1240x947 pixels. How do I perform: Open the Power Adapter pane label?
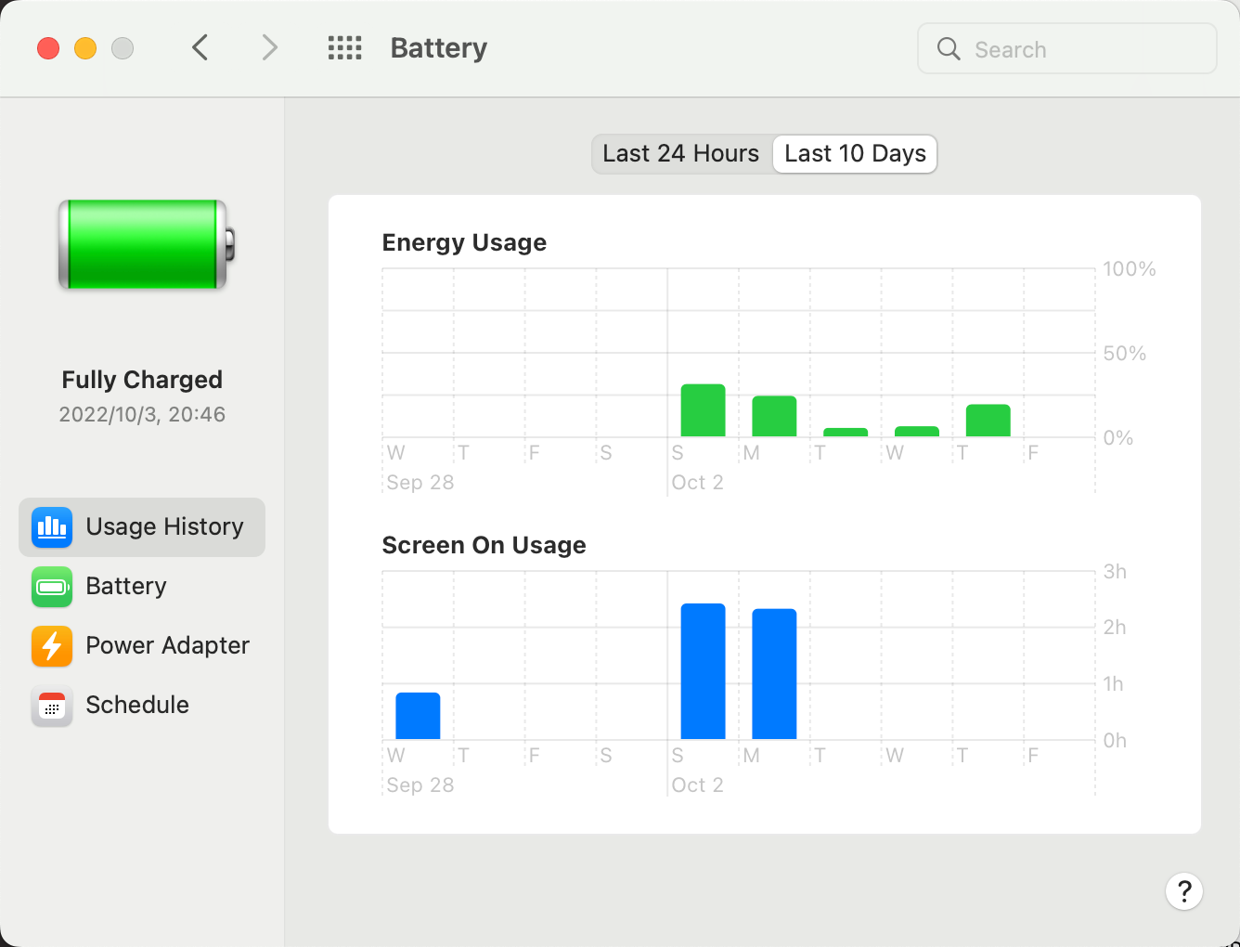168,645
